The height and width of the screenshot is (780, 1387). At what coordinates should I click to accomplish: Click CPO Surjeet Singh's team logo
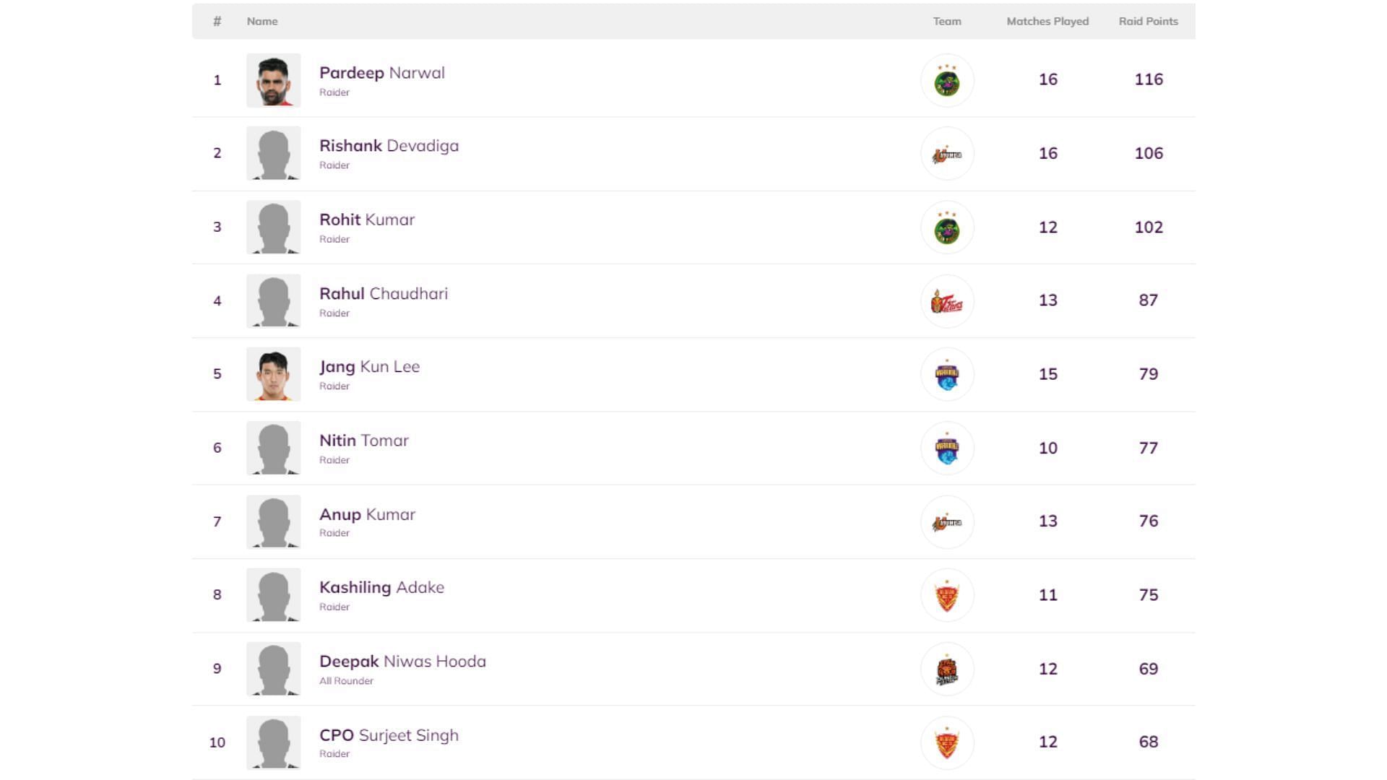point(947,742)
